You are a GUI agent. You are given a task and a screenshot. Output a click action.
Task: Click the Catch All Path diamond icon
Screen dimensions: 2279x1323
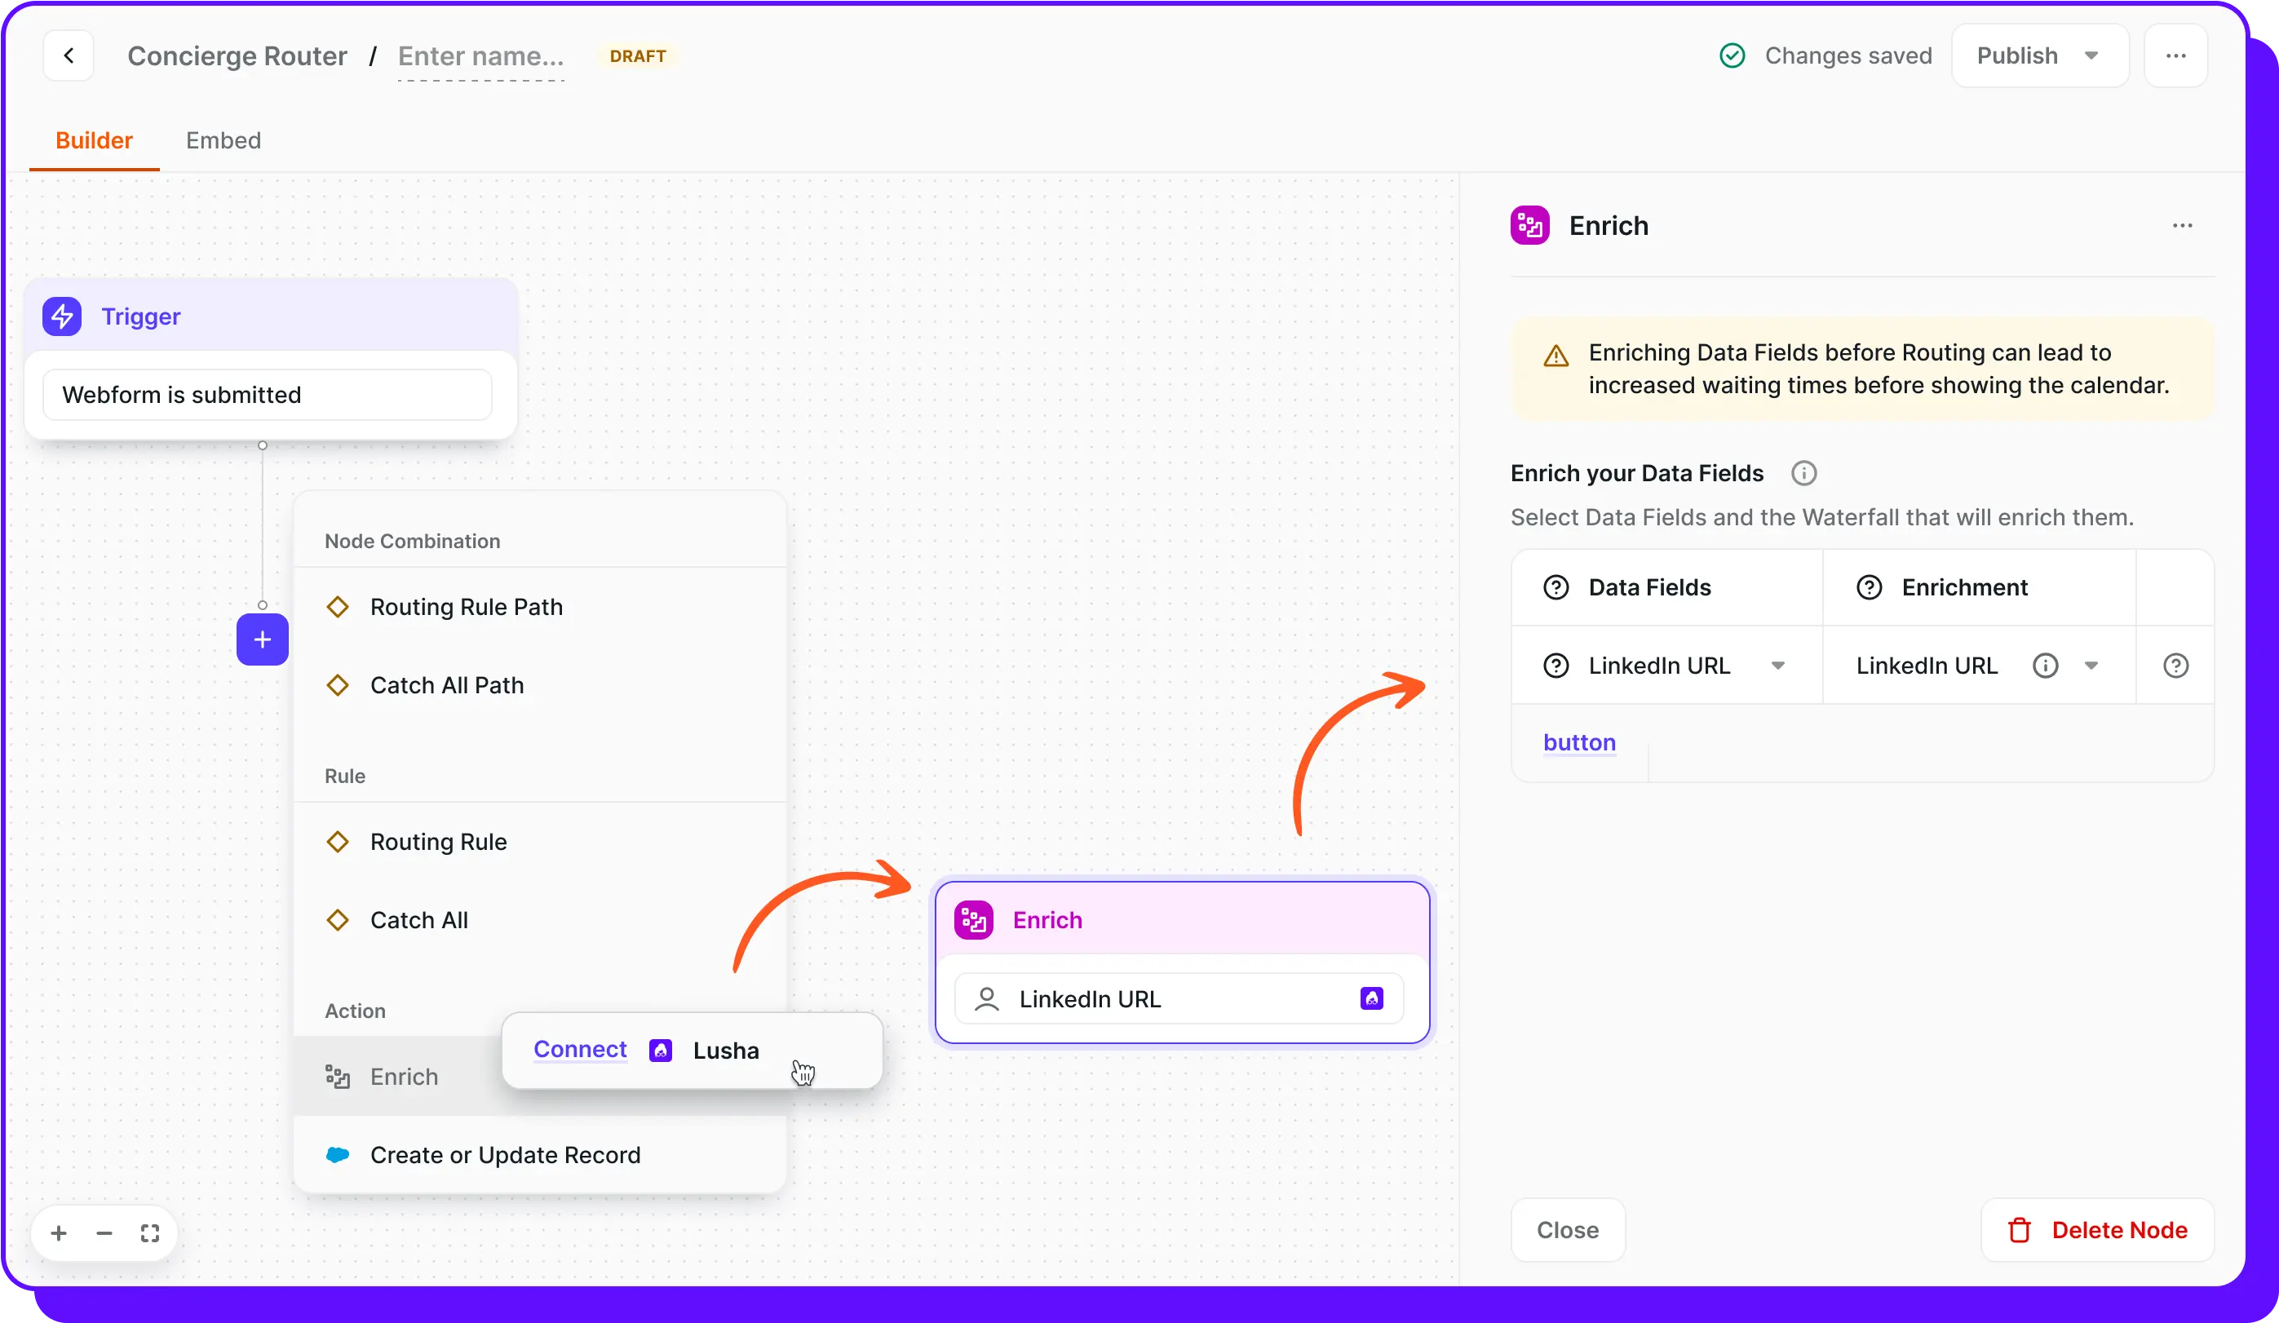[x=338, y=685]
